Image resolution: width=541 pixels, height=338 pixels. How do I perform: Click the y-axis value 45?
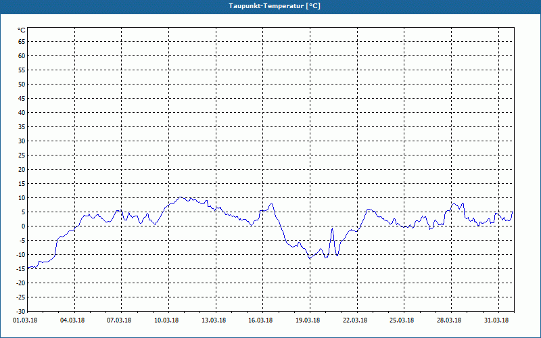pyautogui.click(x=22, y=98)
